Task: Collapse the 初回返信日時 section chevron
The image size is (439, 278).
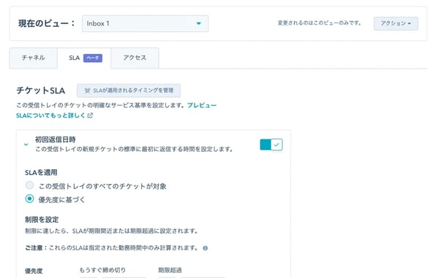Action: (26, 144)
